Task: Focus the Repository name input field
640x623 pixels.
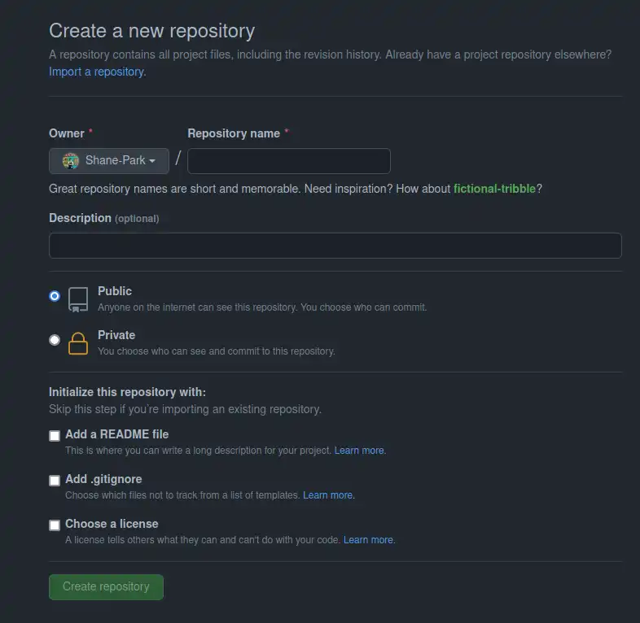Action: tap(289, 161)
